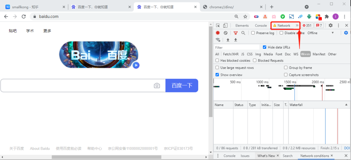Play the Baidu doodle animation button
The height and width of the screenshot is (160, 351).
(x=136, y=65)
